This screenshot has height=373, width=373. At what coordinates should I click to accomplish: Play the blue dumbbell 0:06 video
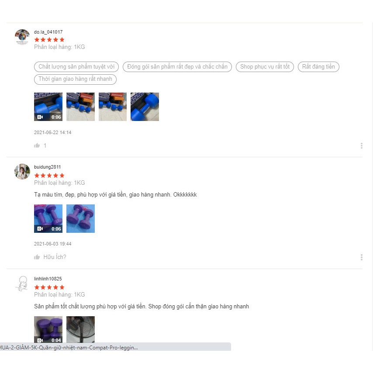coord(48,107)
